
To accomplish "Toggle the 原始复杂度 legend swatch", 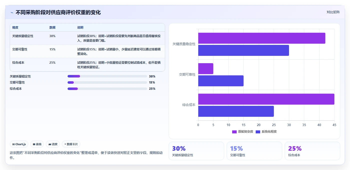I will coord(234,132).
